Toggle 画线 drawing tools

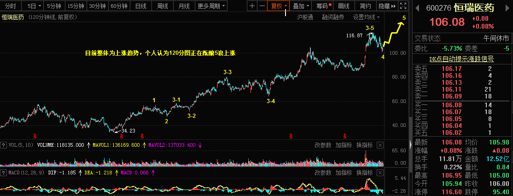[344, 6]
